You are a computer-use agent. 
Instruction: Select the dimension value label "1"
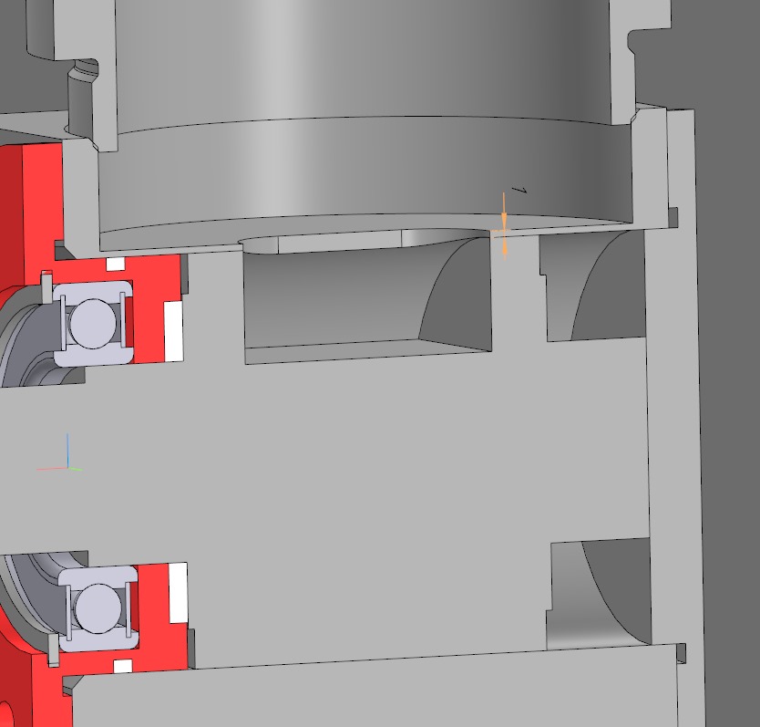521,190
